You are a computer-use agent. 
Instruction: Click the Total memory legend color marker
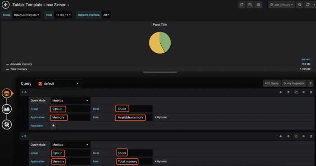(x=8, y=69)
